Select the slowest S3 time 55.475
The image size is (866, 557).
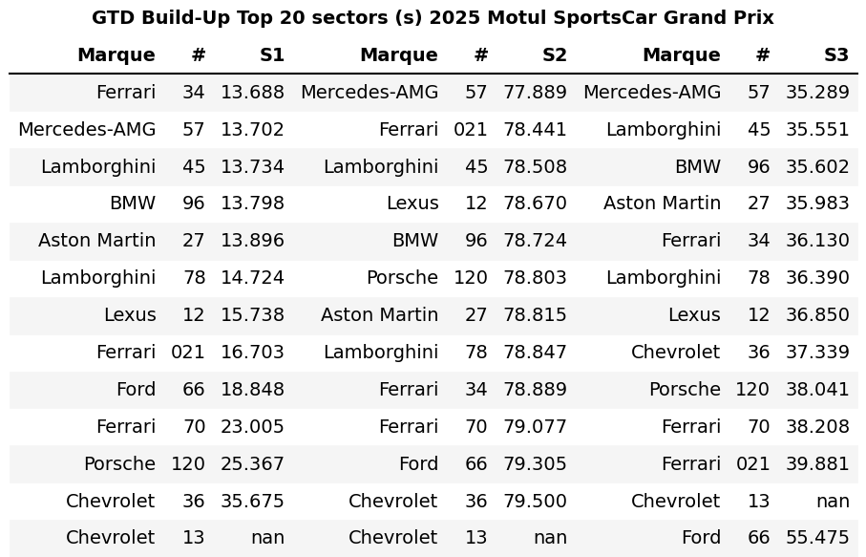pyautogui.click(x=817, y=538)
